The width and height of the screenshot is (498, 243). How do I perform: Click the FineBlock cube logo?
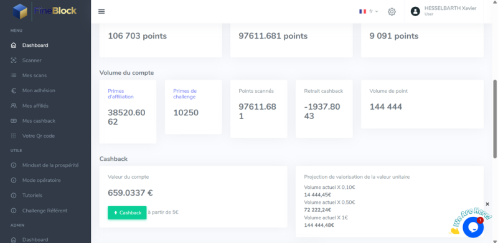(x=21, y=11)
